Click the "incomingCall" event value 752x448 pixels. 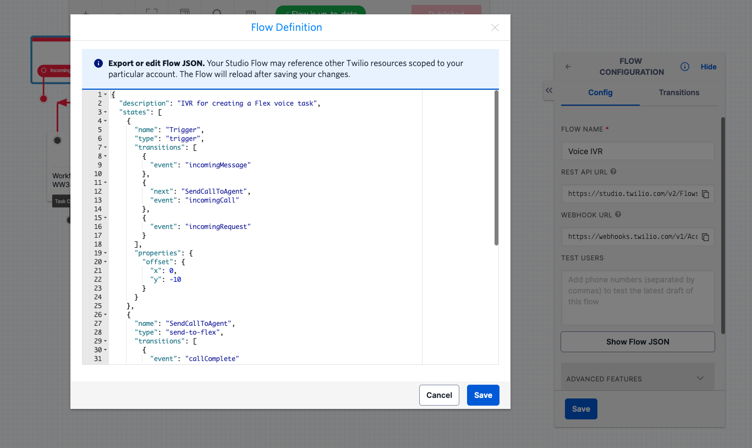pos(213,200)
